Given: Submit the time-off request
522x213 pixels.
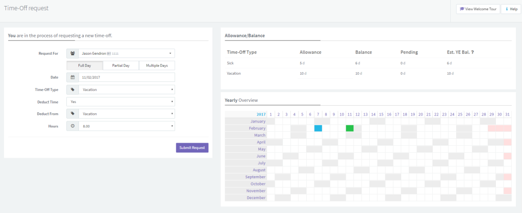Looking at the screenshot, I should click(x=192, y=147).
